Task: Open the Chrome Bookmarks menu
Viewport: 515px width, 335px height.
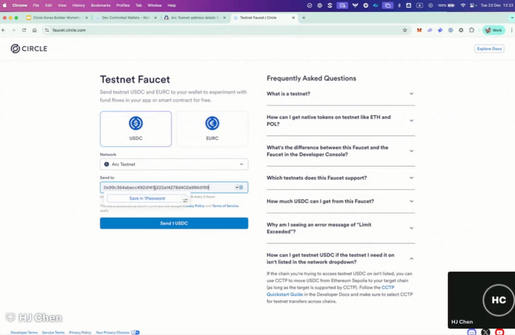Action: [100, 5]
